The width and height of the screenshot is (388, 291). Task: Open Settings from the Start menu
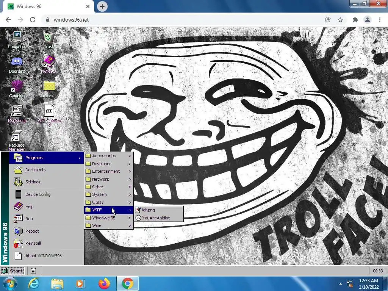click(x=47, y=182)
